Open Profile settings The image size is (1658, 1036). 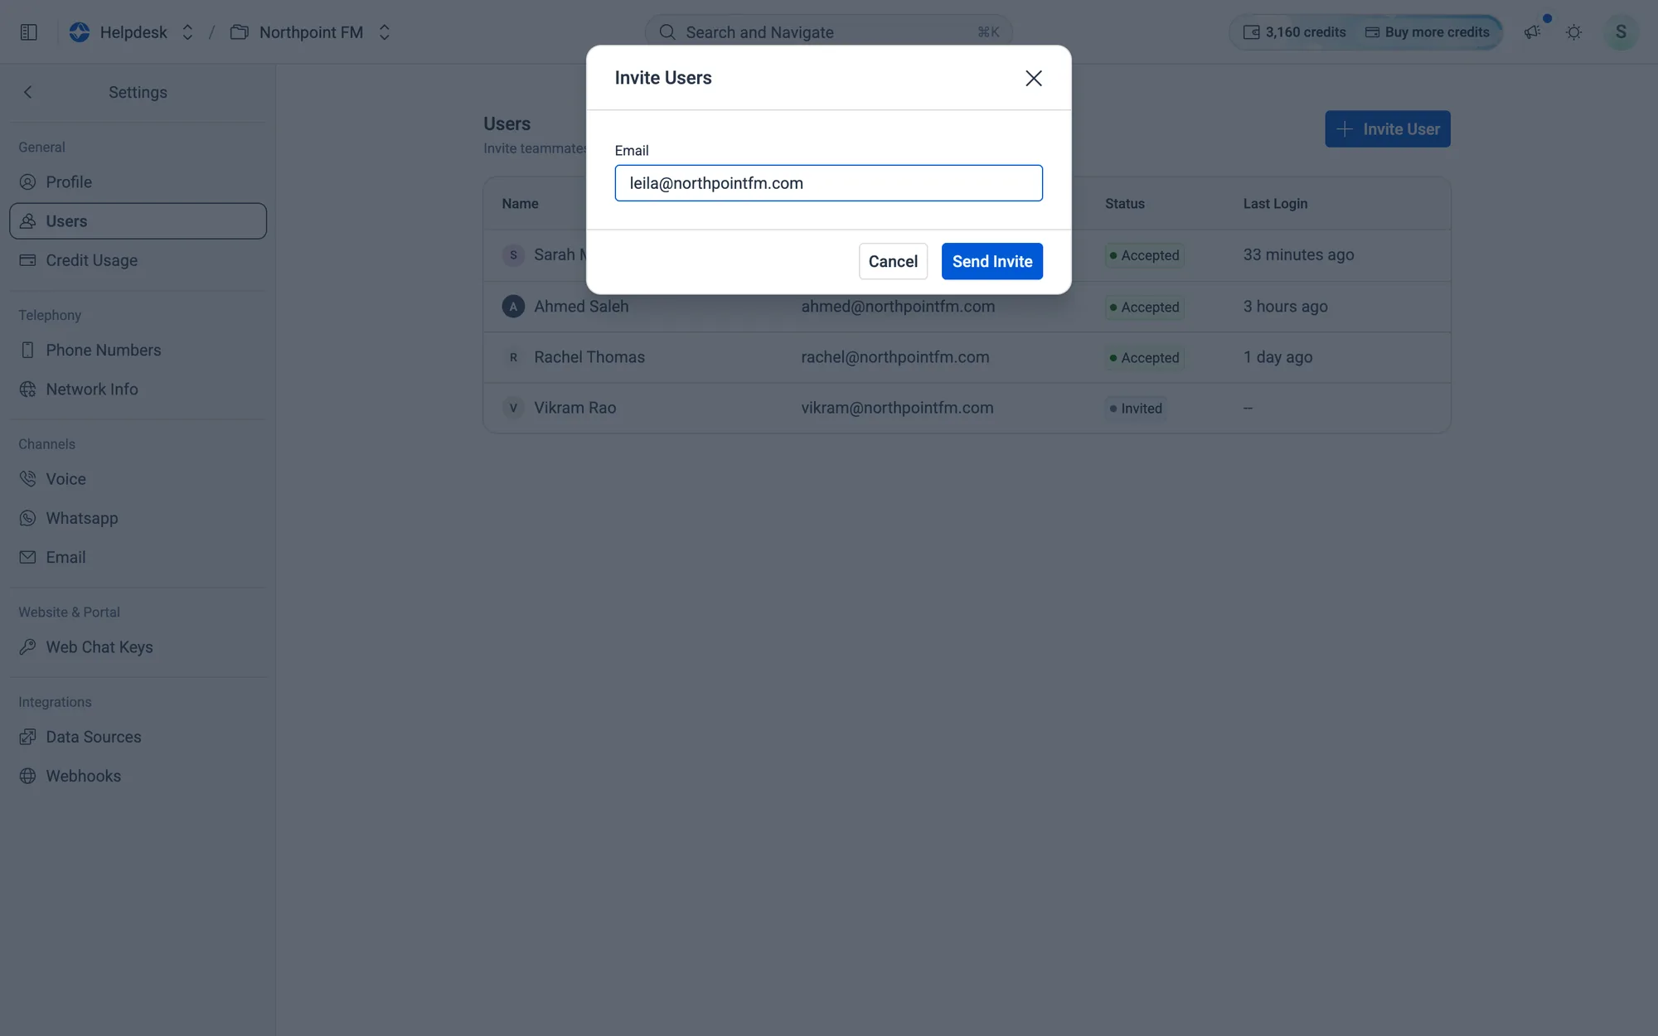138,182
